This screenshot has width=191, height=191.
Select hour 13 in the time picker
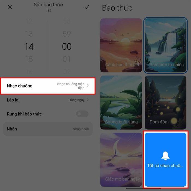point(29,34)
